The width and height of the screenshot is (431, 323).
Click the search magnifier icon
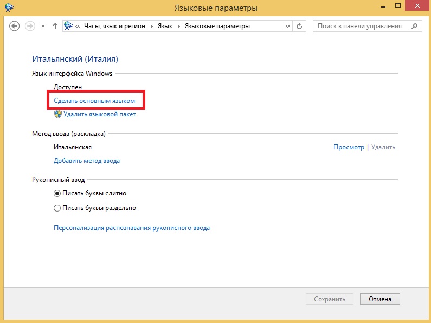pos(415,26)
